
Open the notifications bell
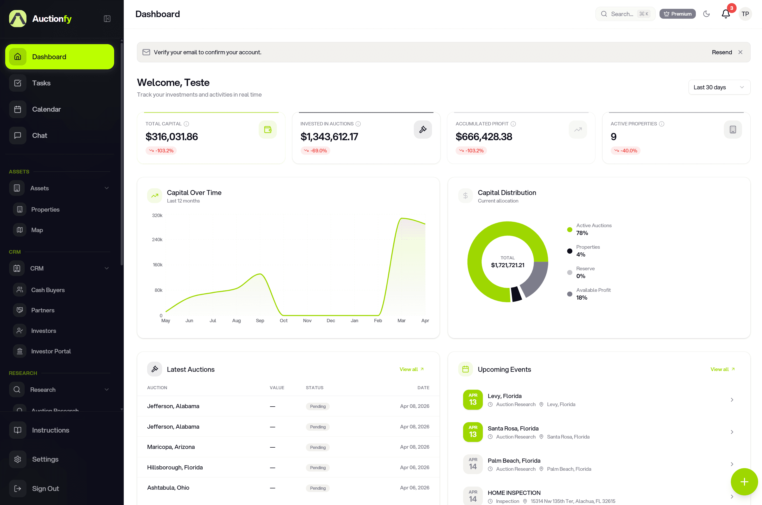[725, 14]
